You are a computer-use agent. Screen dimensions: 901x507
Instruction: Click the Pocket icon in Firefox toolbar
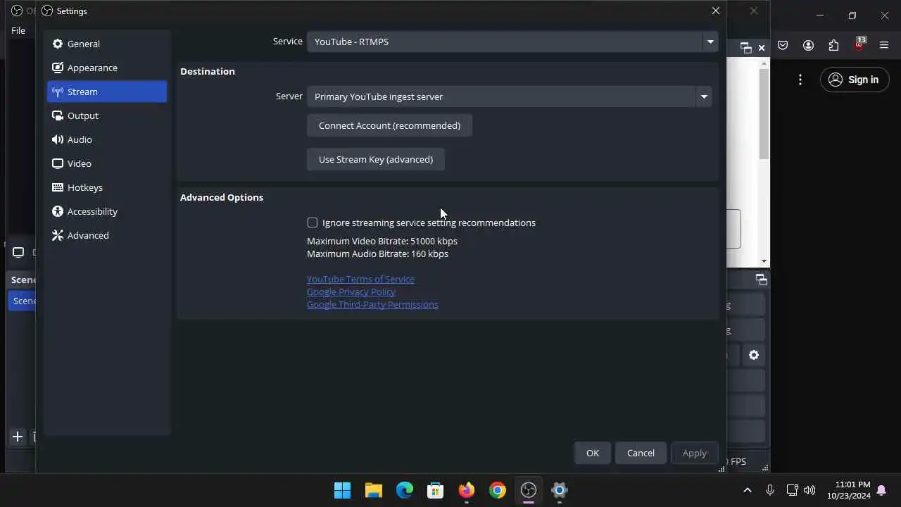(783, 46)
